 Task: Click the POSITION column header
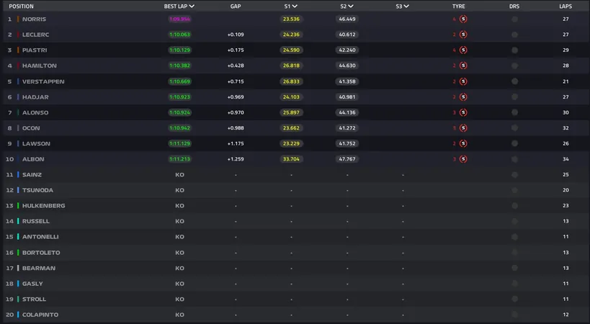21,6
